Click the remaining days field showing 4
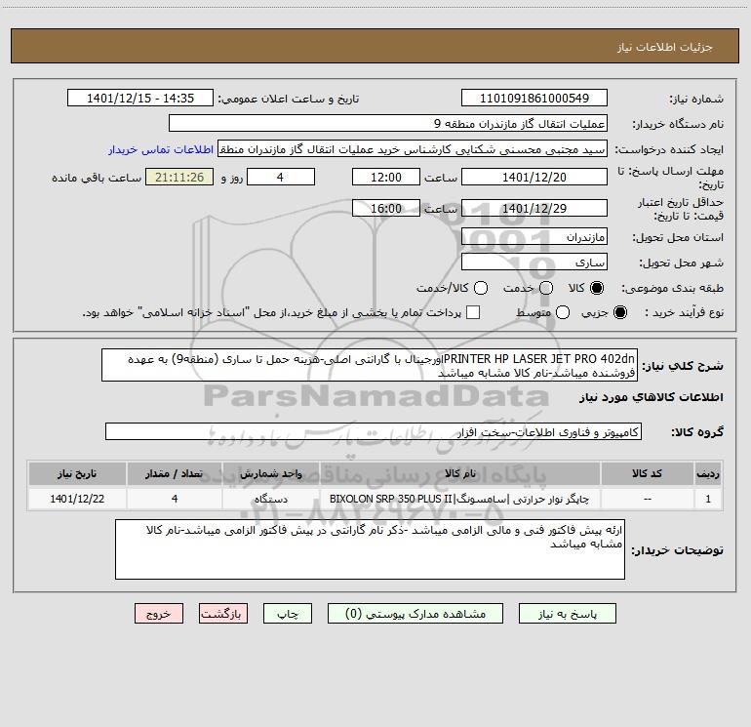751x727 pixels. click(281, 177)
